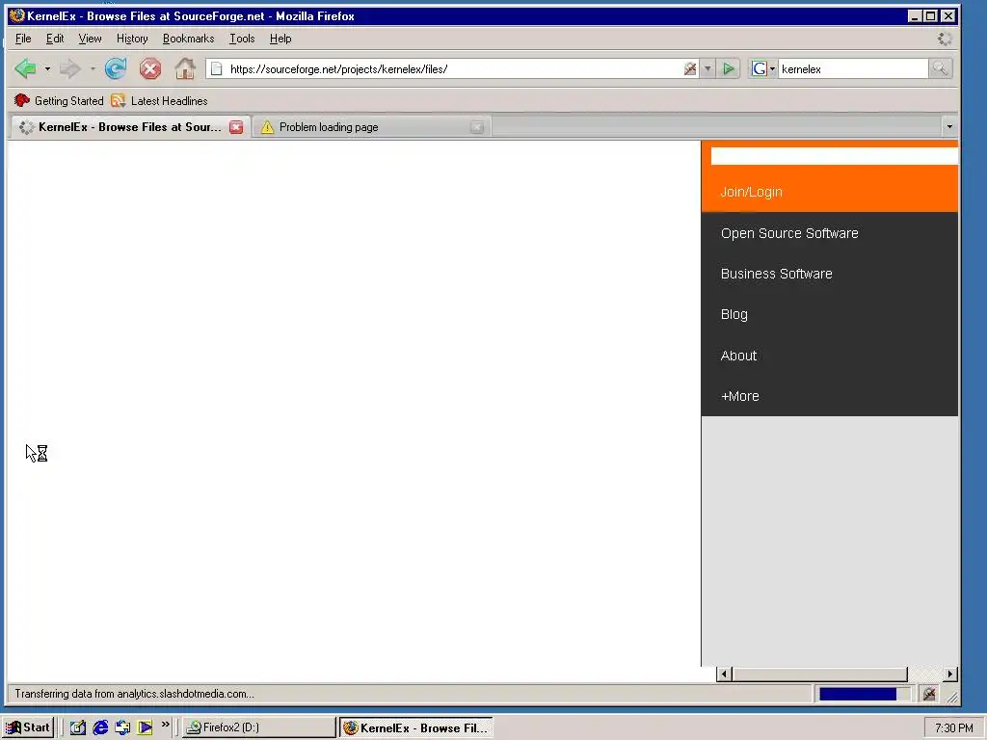Image resolution: width=987 pixels, height=740 pixels.
Task: Open the Back history dropdown arrow
Action: click(47, 68)
